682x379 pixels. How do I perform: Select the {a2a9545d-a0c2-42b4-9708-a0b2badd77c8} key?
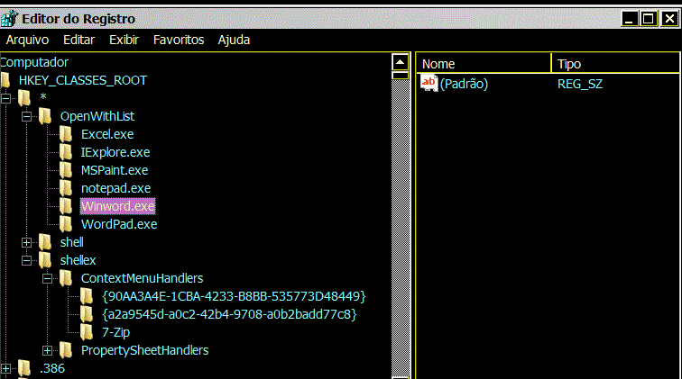pyautogui.click(x=229, y=314)
